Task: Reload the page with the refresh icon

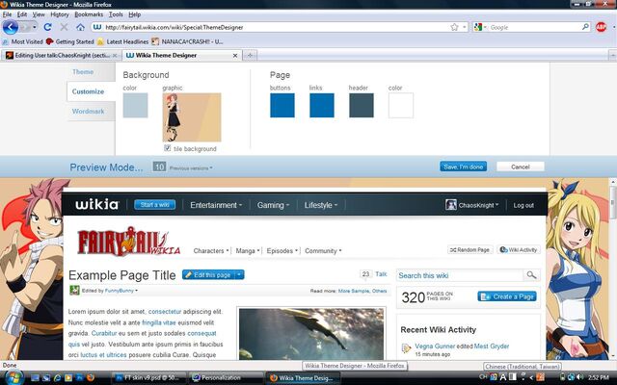Action: click(x=47, y=27)
